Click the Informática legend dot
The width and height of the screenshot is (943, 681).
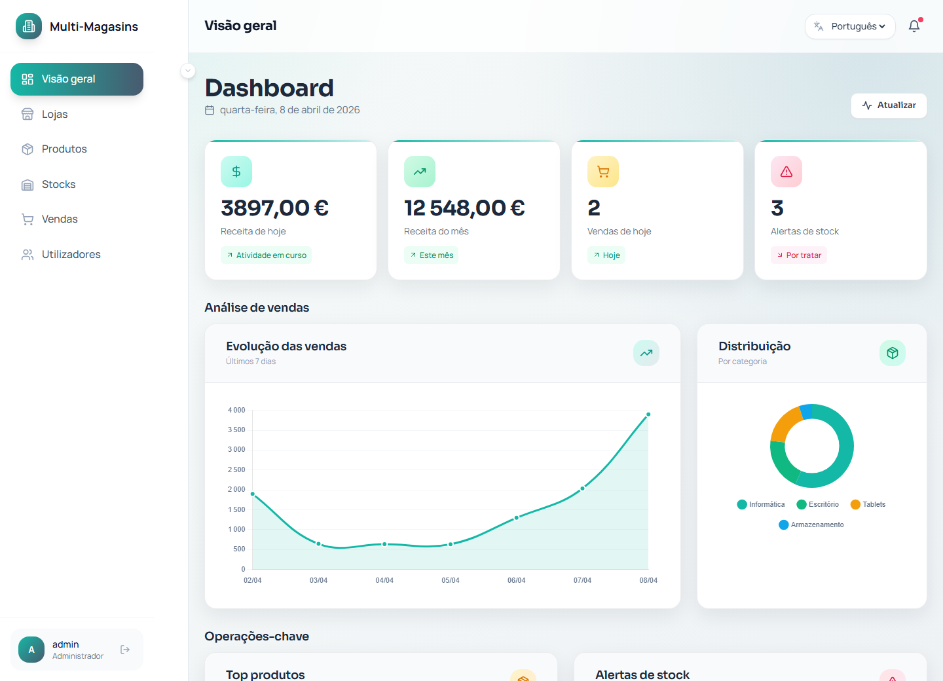tap(741, 504)
